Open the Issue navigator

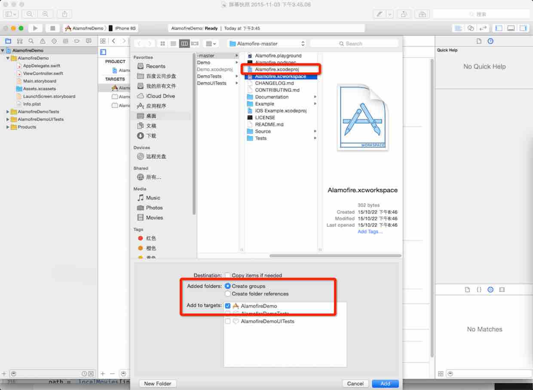point(43,41)
